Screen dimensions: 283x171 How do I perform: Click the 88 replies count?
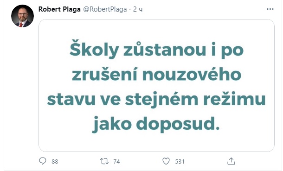click(x=55, y=161)
